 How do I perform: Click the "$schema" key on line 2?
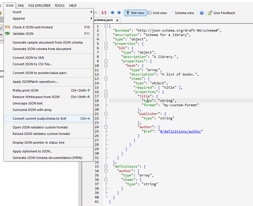122,30
